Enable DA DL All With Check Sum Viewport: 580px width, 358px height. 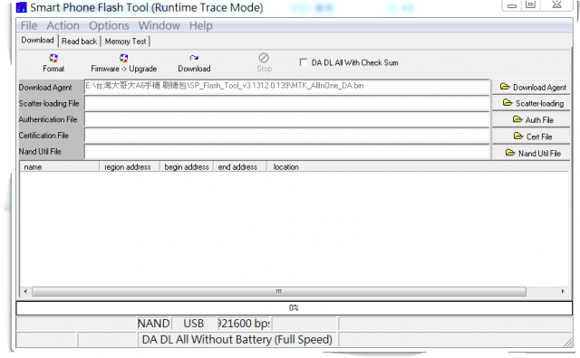[x=304, y=62]
